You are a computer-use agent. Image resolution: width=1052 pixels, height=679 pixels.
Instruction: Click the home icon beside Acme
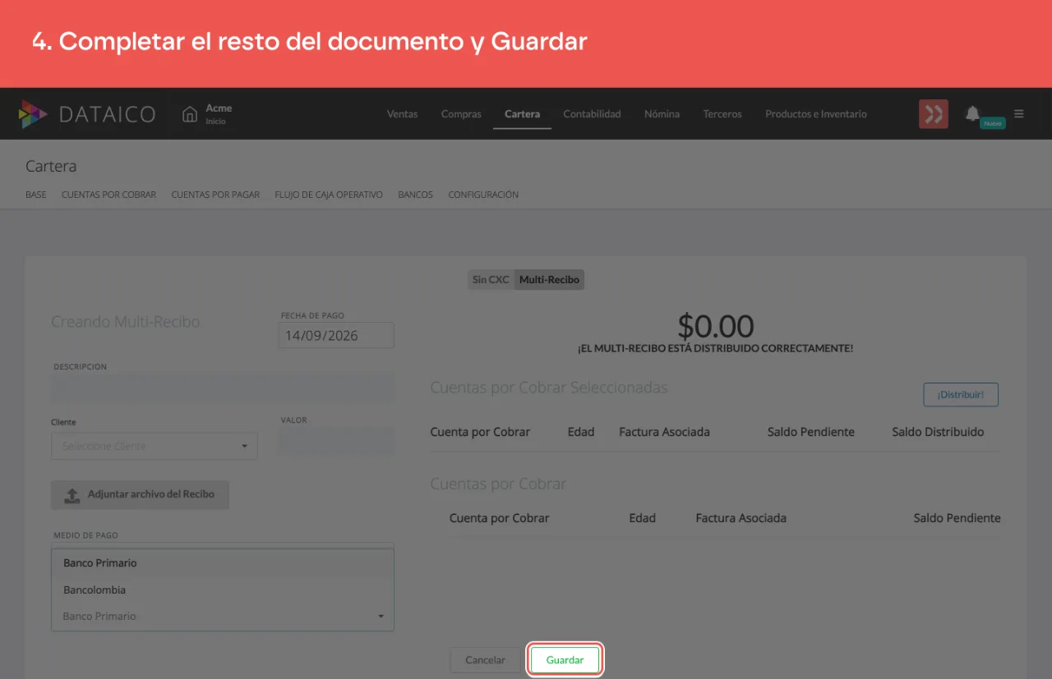(190, 114)
